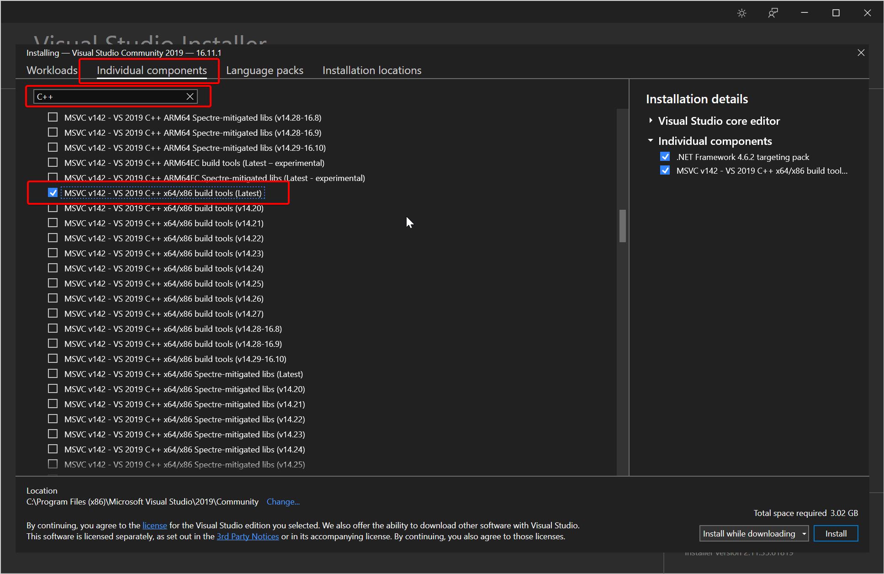
Task: Check x64/x86 build tools (v14.25)
Action: (53, 283)
